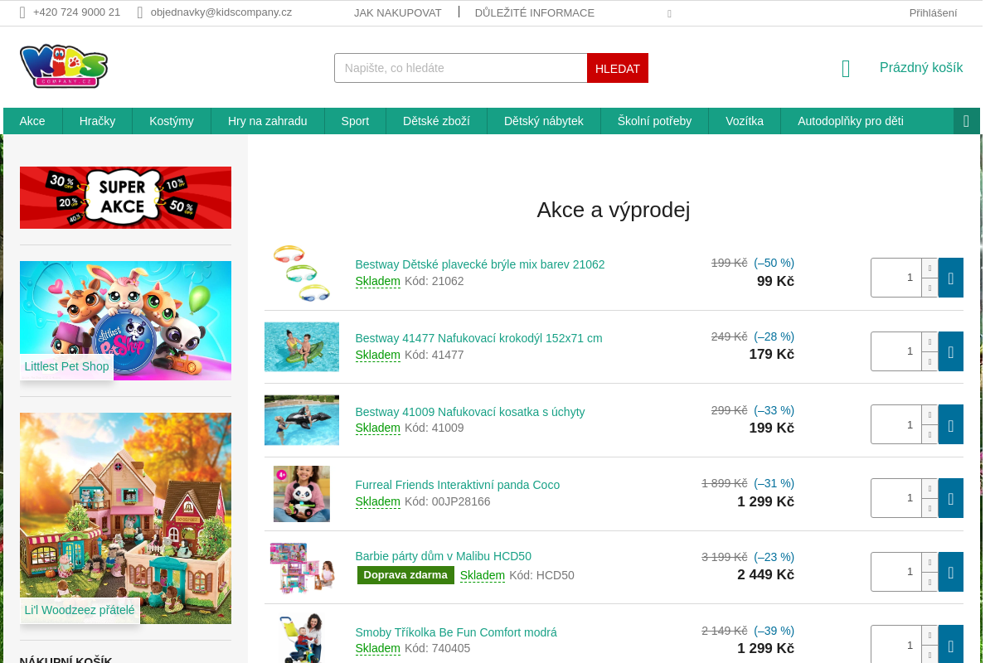Open Smoby Tříkolka Be Fun product link
The height and width of the screenshot is (663, 995).
coord(456,632)
